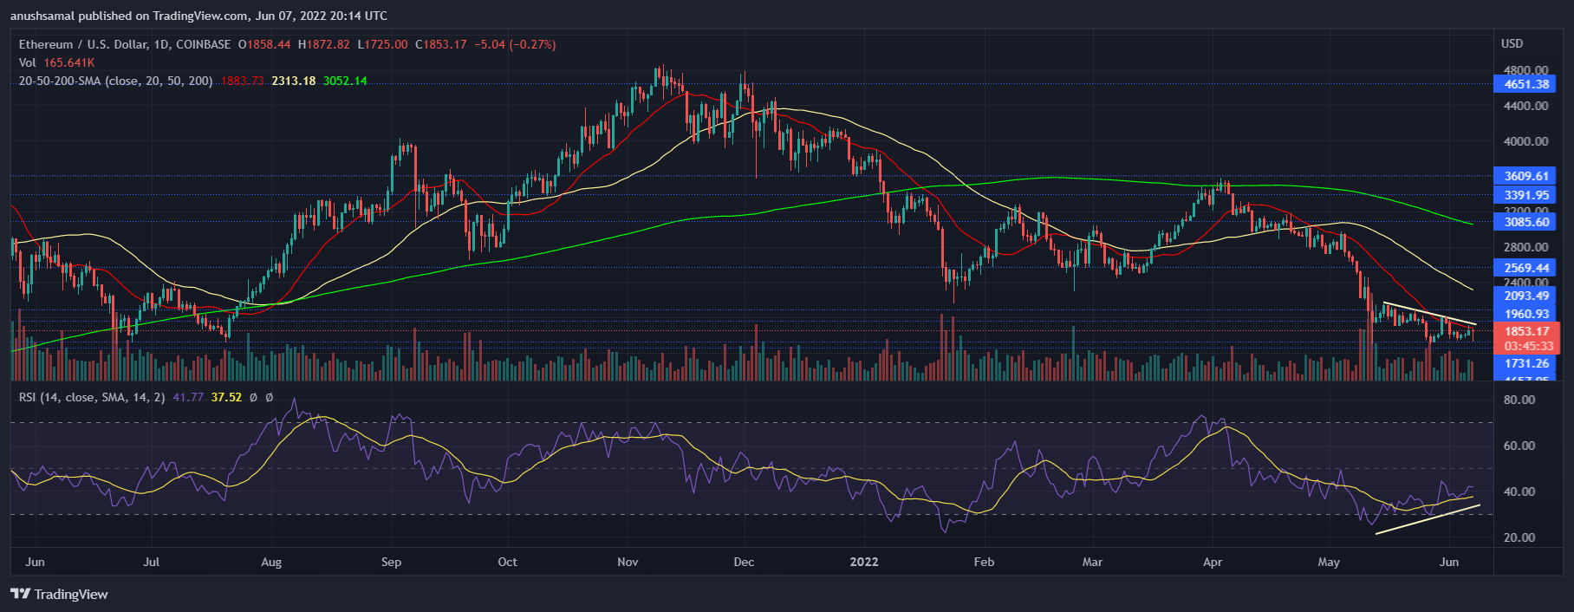The height and width of the screenshot is (612, 1574).
Task: Click the Jun label at left of time axis
Action: tap(35, 562)
